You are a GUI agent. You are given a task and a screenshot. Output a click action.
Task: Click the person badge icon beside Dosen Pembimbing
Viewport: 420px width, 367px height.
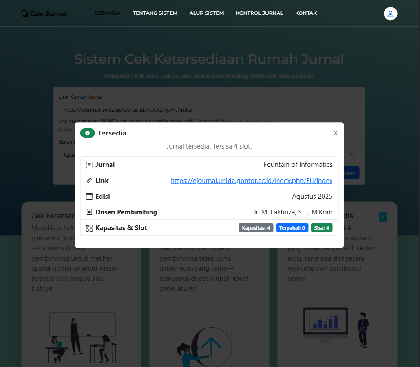(89, 212)
